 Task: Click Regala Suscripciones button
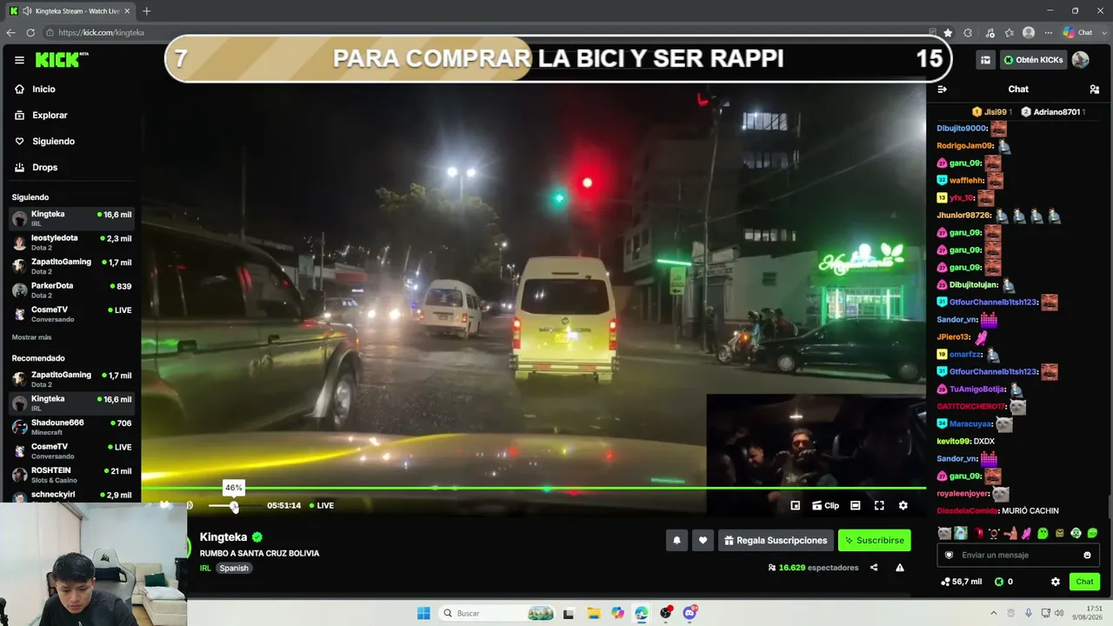pyautogui.click(x=776, y=540)
